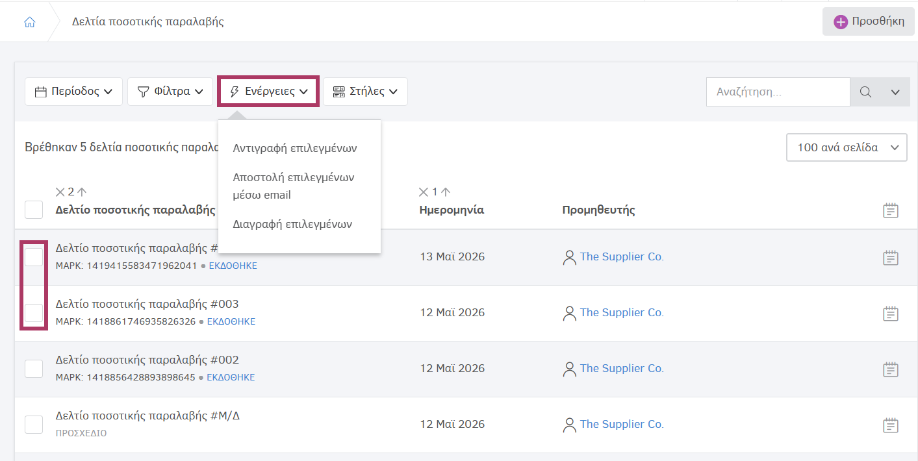Check the receipt #002 row checkbox

[x=34, y=368]
